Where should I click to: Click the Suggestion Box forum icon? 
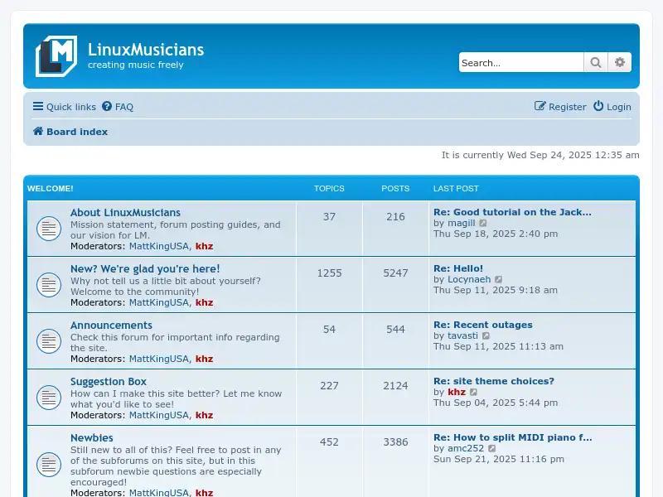click(x=49, y=397)
